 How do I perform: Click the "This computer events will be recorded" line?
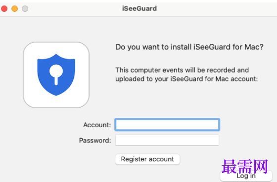(182, 70)
